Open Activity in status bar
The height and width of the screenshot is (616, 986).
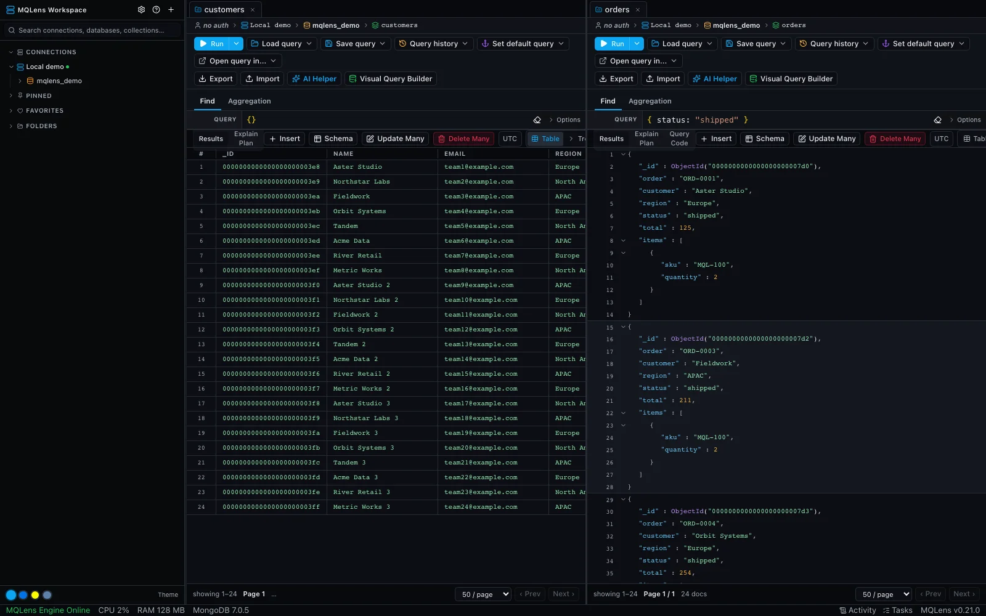pyautogui.click(x=858, y=610)
